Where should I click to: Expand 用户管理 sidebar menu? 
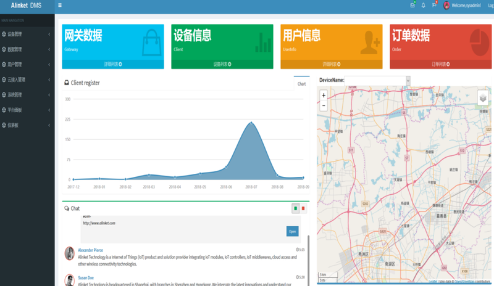click(x=27, y=64)
